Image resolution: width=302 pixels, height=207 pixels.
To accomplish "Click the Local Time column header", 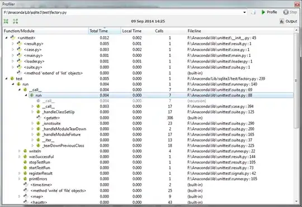I will pyautogui.click(x=132, y=31).
